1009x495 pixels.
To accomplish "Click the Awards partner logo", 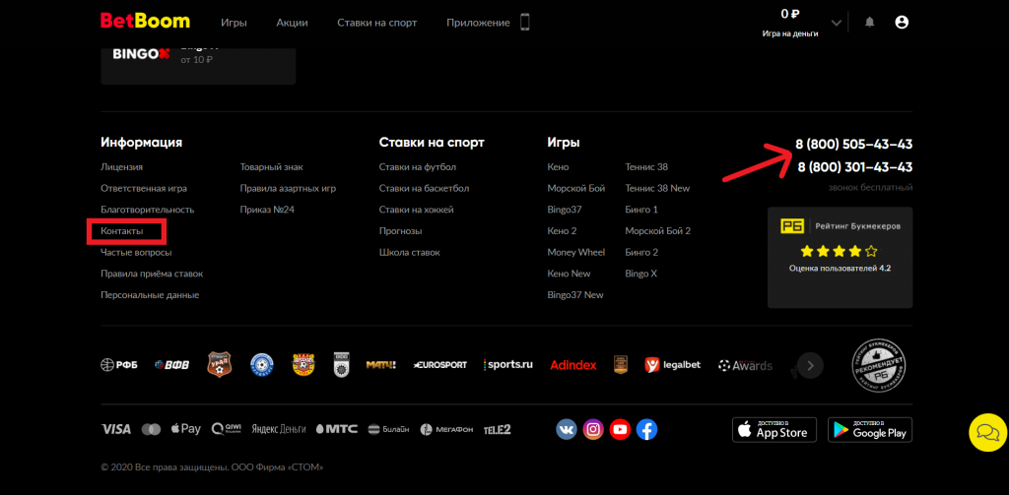I will pos(745,365).
